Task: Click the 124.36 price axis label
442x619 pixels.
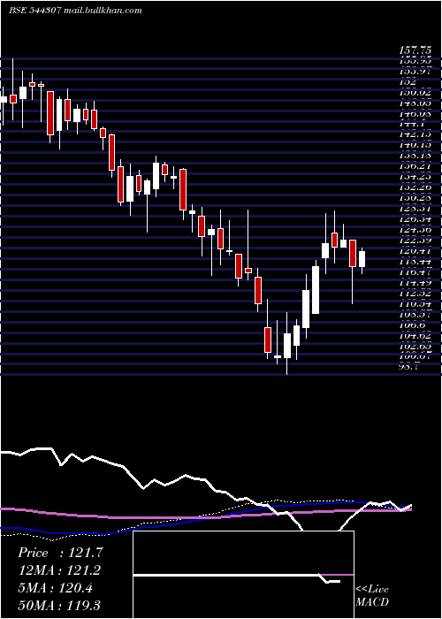Action: click(x=417, y=230)
